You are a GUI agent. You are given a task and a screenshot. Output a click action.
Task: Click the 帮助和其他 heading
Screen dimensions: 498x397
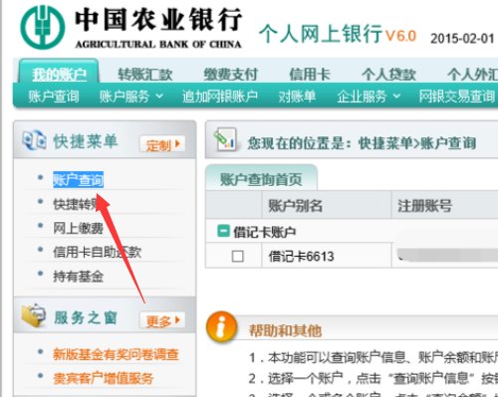285,330
